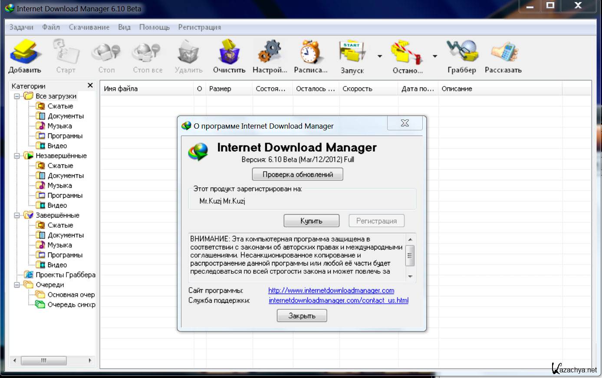Select Проекты Граббера in category tree
This screenshot has width=602, height=378.
[65, 275]
